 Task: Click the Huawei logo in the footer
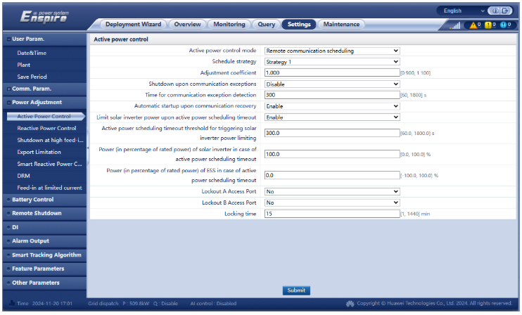[350, 303]
